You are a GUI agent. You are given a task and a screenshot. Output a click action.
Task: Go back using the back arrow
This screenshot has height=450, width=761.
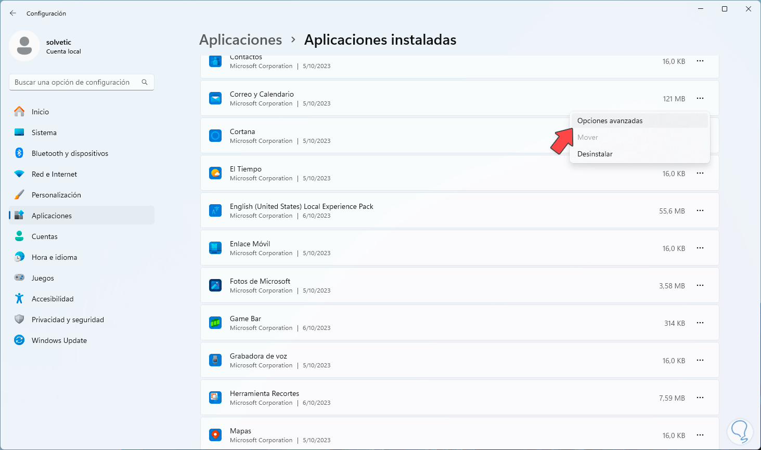13,13
